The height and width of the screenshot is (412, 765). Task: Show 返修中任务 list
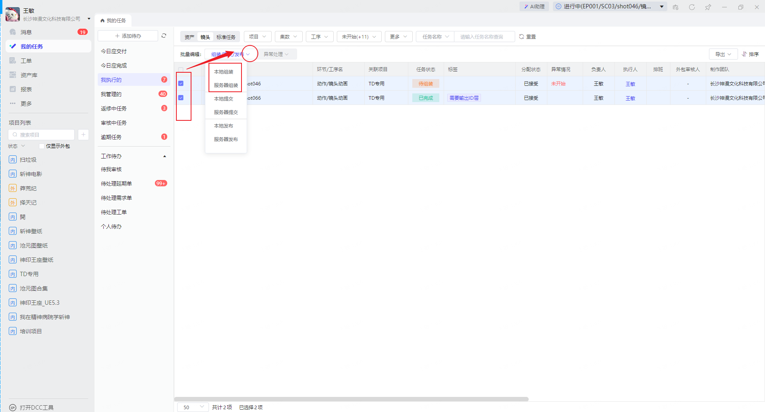[x=133, y=108]
